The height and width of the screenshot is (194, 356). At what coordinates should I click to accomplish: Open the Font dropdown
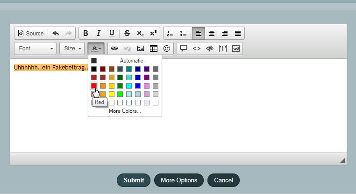36,48
